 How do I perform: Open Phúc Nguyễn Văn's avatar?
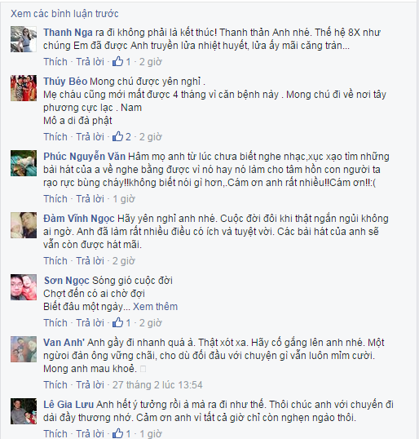(x=24, y=163)
